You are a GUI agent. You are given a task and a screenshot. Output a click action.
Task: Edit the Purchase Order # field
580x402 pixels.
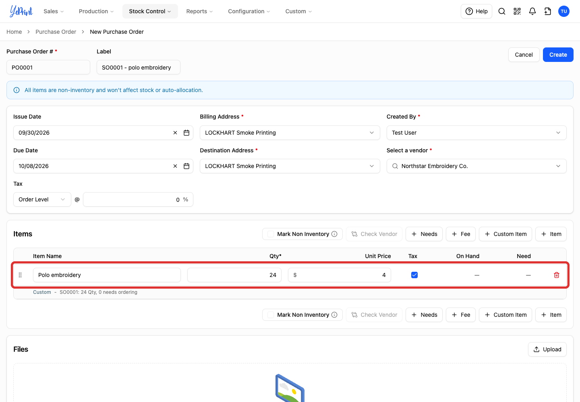pyautogui.click(x=48, y=67)
